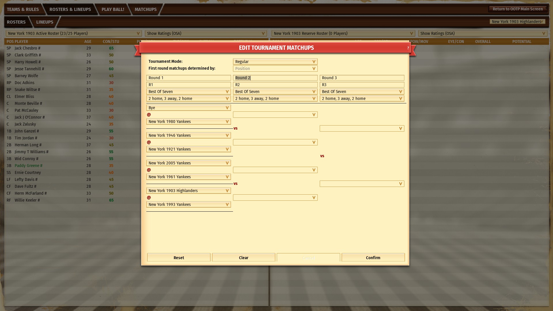Edit the Round 1 name field
Screen dimensions: 553x311
pyautogui.click(x=188, y=78)
